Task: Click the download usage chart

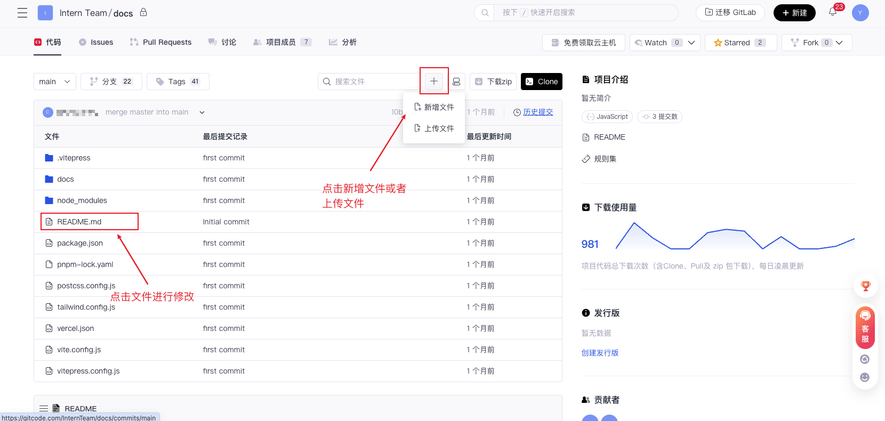Action: [x=735, y=237]
